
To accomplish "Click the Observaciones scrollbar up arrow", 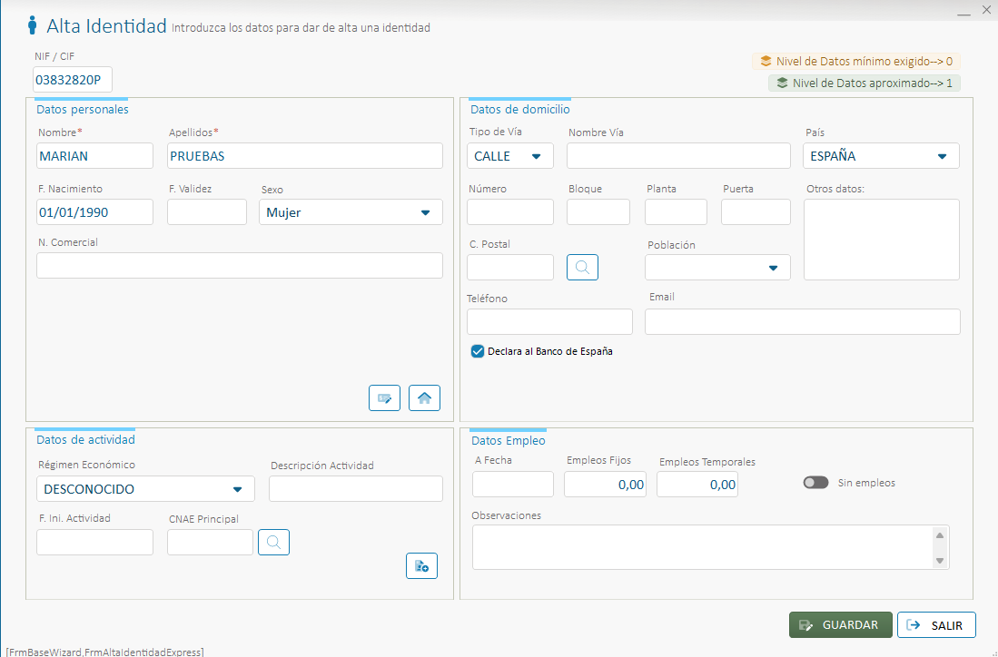I will (x=940, y=534).
